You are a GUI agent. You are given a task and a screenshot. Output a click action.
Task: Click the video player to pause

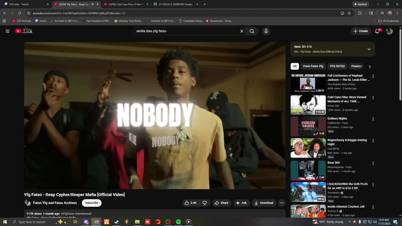tap(155, 116)
